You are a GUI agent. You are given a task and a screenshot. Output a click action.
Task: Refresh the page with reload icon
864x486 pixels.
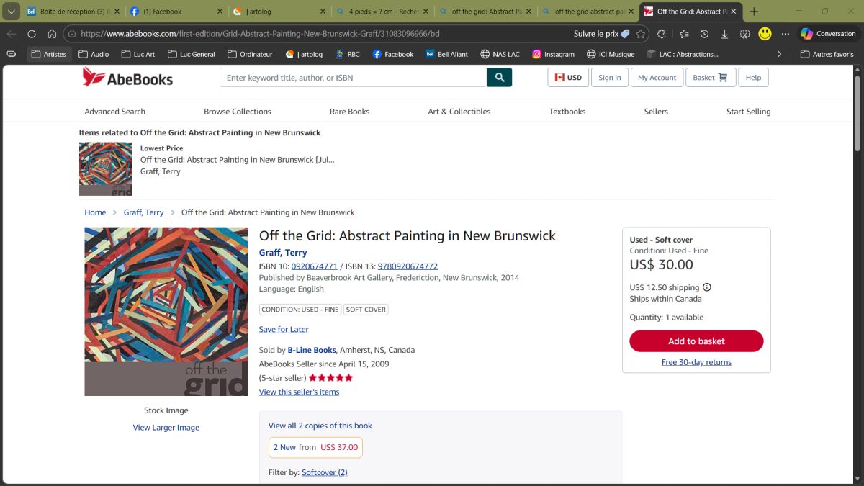point(32,34)
